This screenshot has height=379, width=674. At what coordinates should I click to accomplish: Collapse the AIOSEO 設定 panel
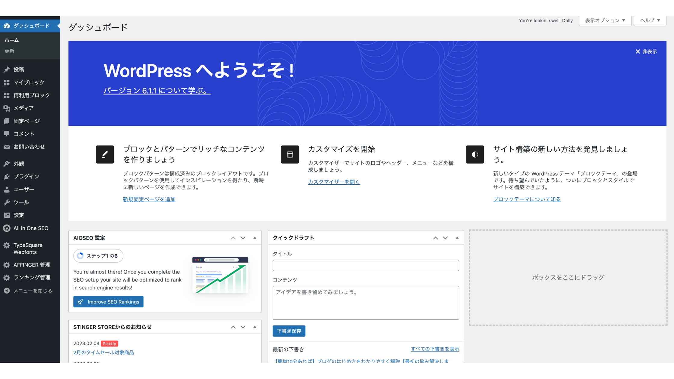tap(255, 238)
